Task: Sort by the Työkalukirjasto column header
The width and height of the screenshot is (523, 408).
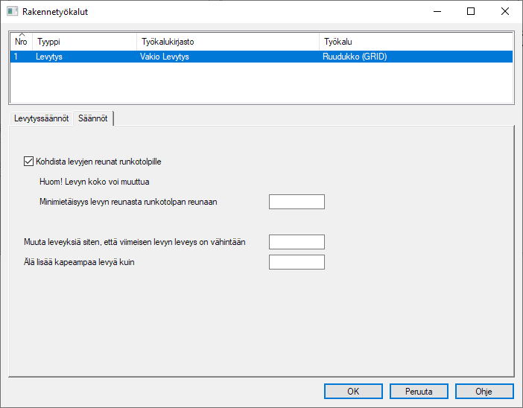Action: [227, 42]
